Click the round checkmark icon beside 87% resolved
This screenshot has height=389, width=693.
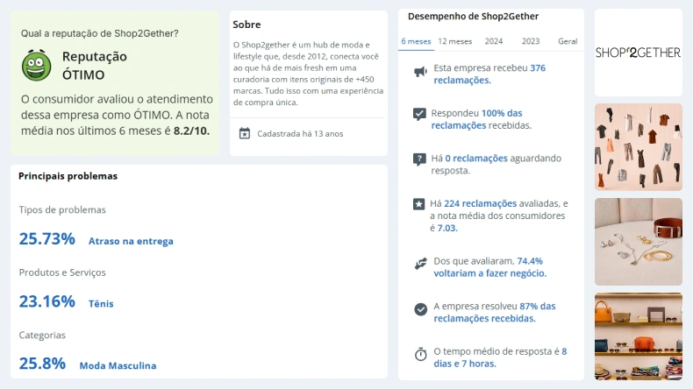pos(421,309)
